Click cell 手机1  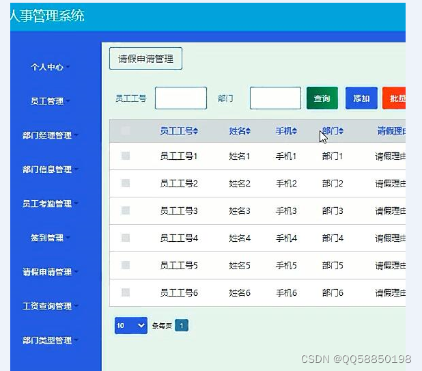286,156
